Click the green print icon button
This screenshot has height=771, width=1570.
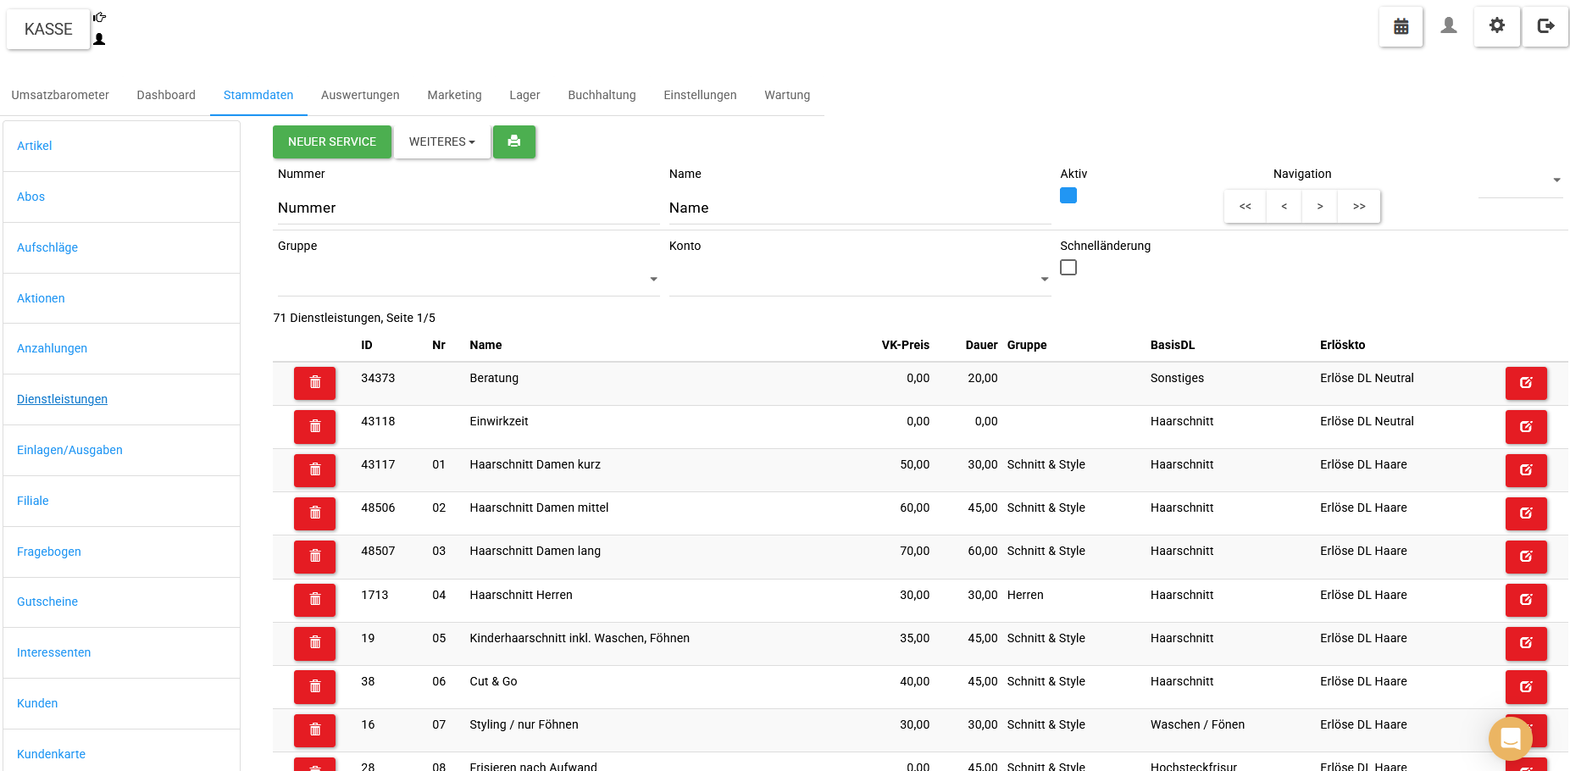[x=513, y=141]
